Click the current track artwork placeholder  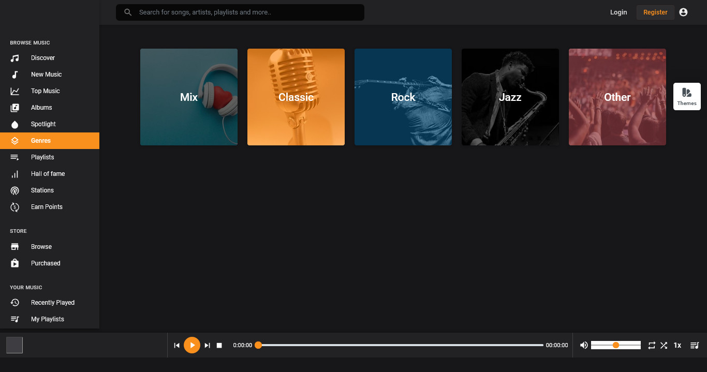(14, 345)
